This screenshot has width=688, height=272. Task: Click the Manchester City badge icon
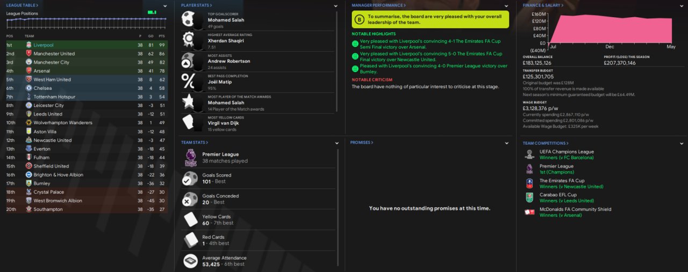click(28, 62)
